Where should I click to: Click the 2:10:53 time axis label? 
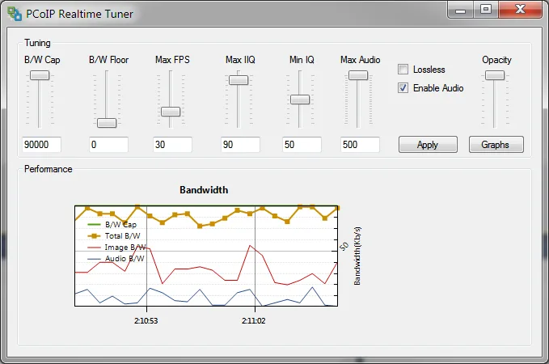146,320
